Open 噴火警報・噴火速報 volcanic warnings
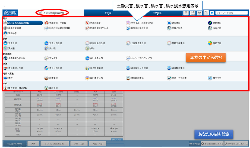250x148 pixels. 15,88
